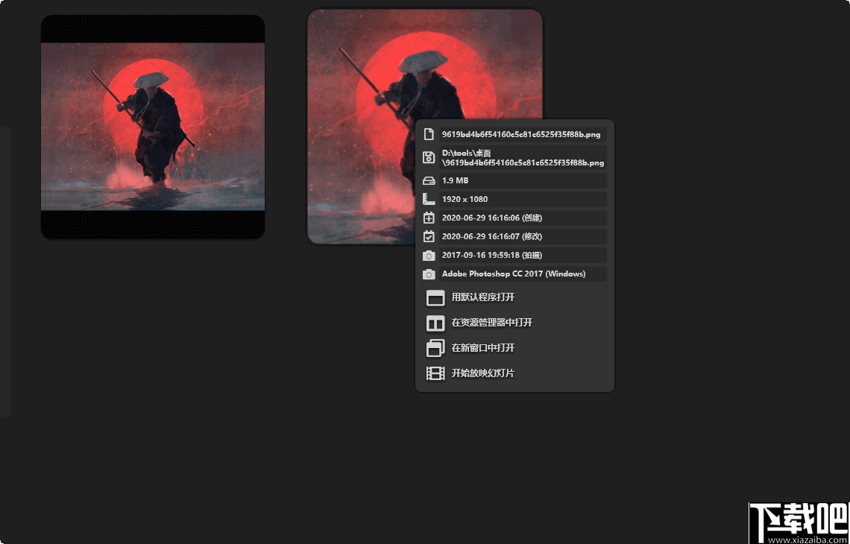The width and height of the screenshot is (850, 544).
Task: Click the document icon beside the PNG filename
Action: (429, 134)
